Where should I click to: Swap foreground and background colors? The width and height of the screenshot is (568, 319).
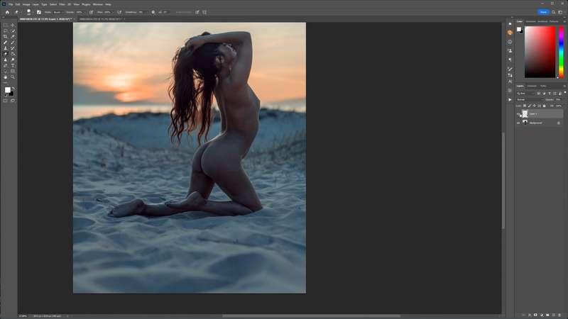point(13,88)
